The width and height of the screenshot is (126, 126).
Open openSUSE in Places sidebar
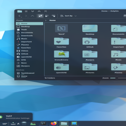tap(30, 57)
